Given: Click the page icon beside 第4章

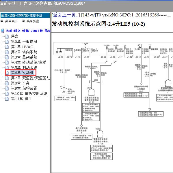Looking at the screenshot, I should [x=7, y=63].
